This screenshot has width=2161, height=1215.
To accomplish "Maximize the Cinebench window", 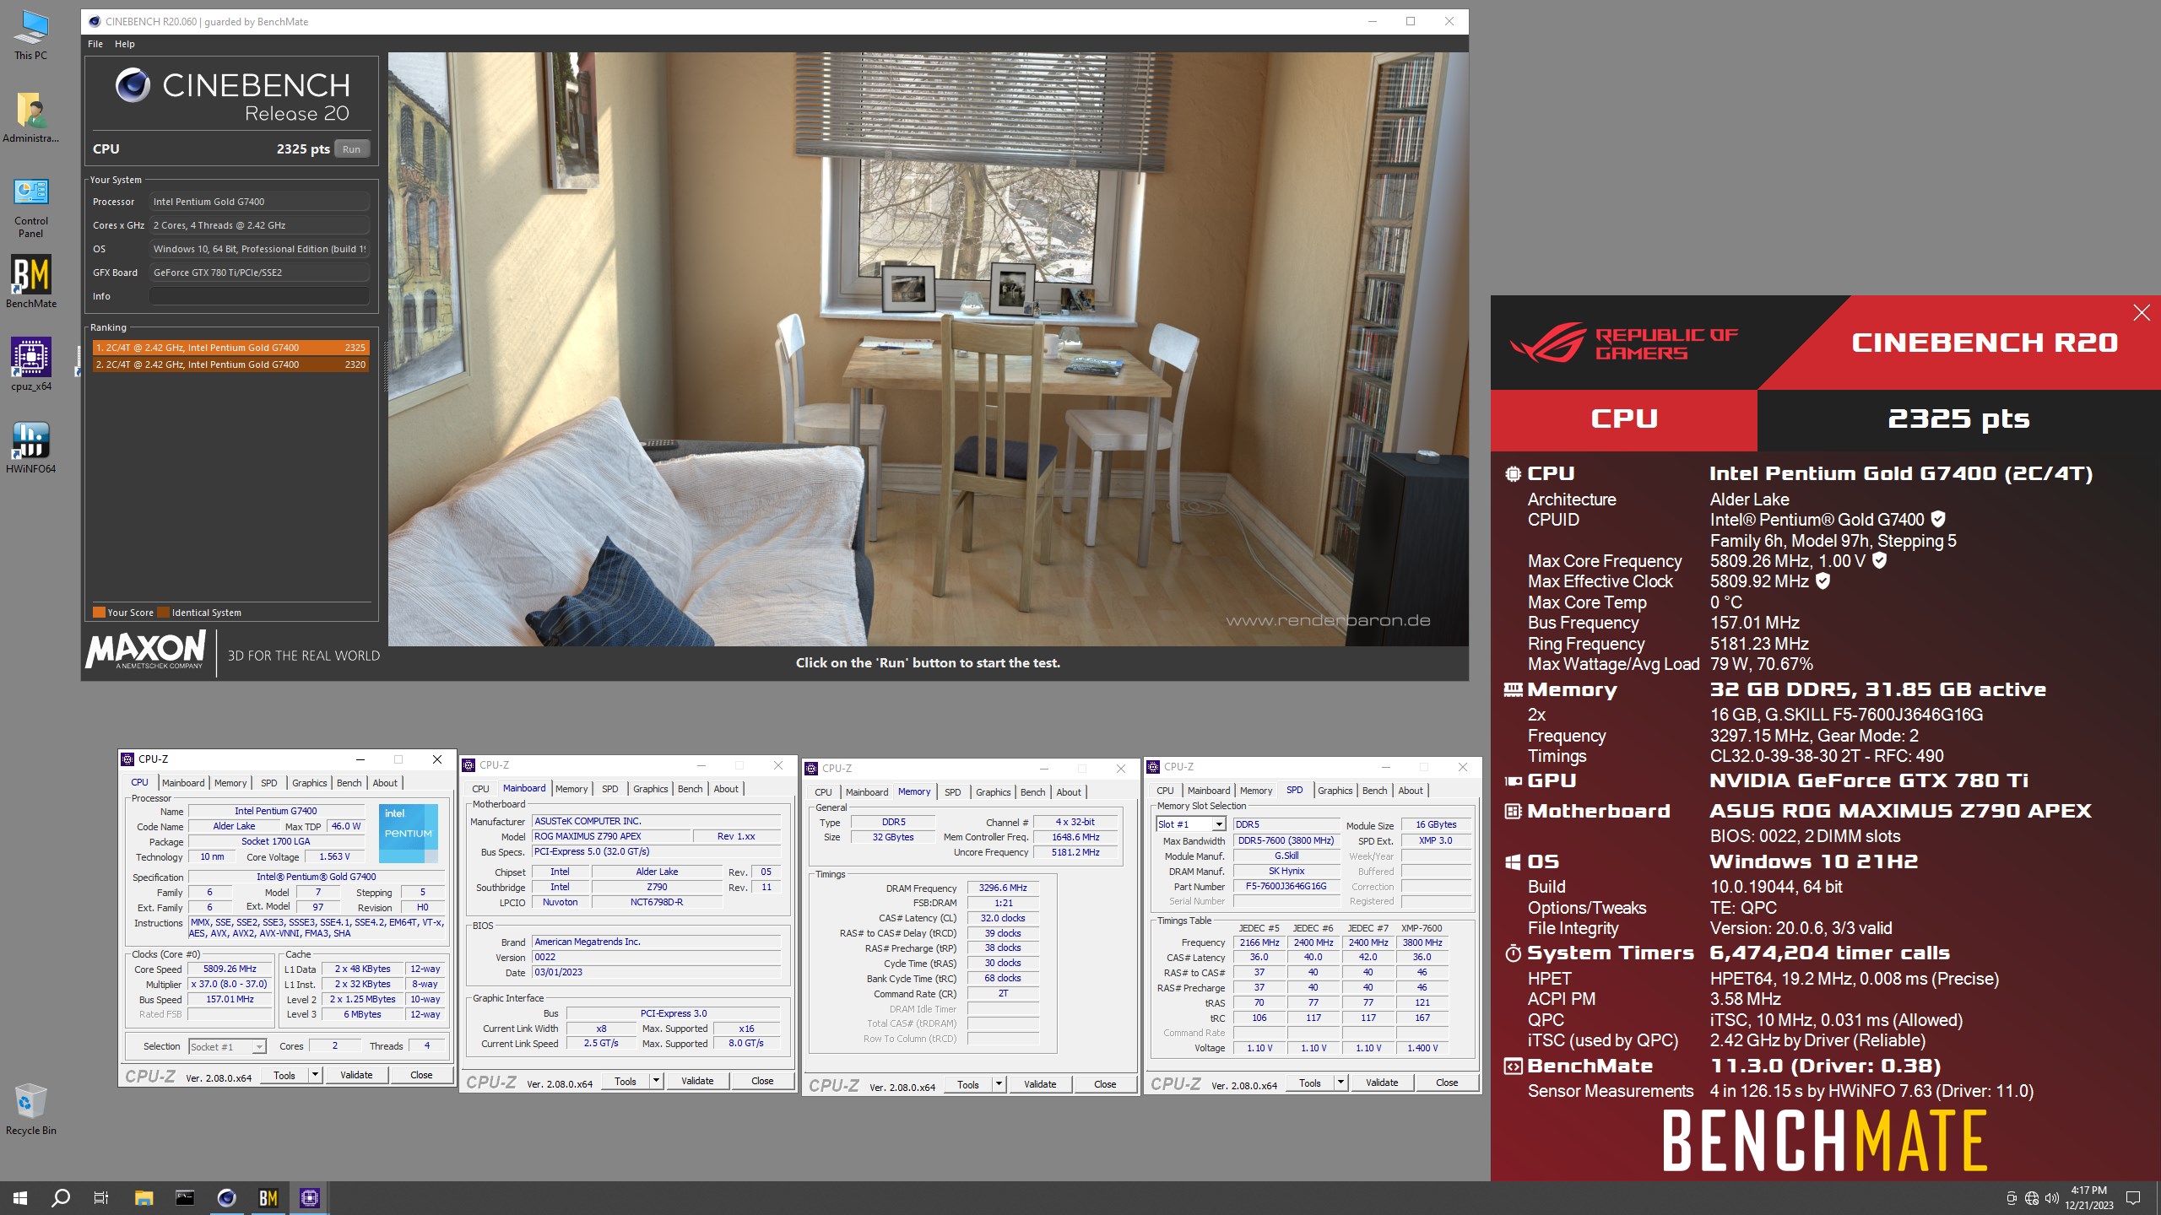I will 1411,21.
